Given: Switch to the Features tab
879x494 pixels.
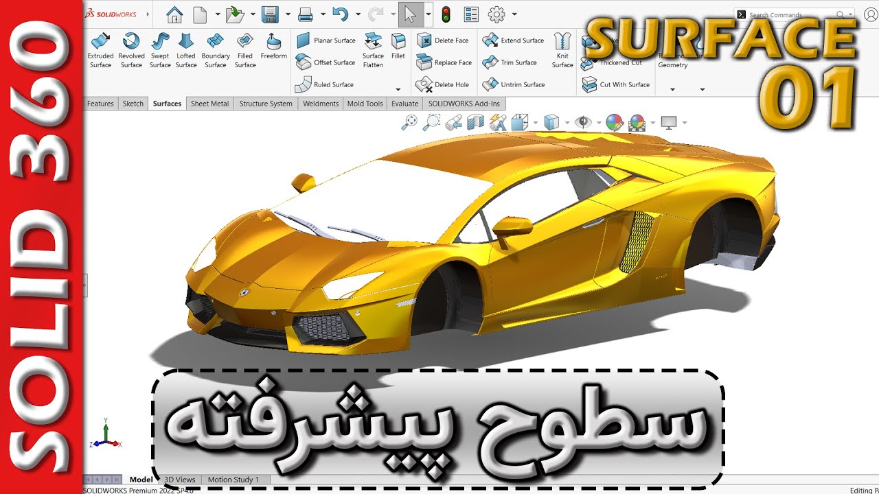Looking at the screenshot, I should pos(100,104).
